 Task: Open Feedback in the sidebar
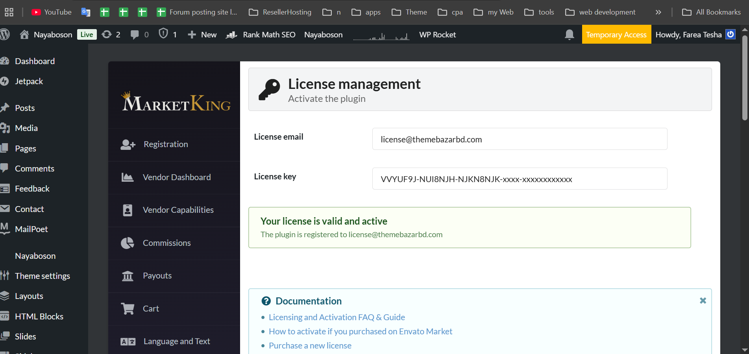[32, 188]
